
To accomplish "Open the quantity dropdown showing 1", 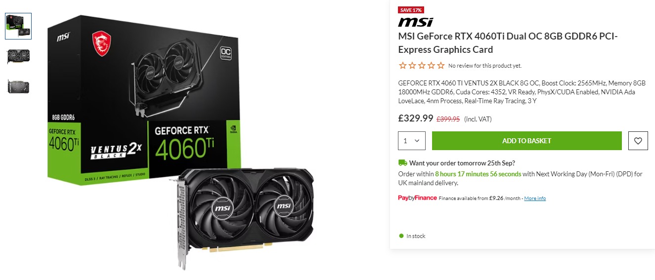I will coord(411,141).
